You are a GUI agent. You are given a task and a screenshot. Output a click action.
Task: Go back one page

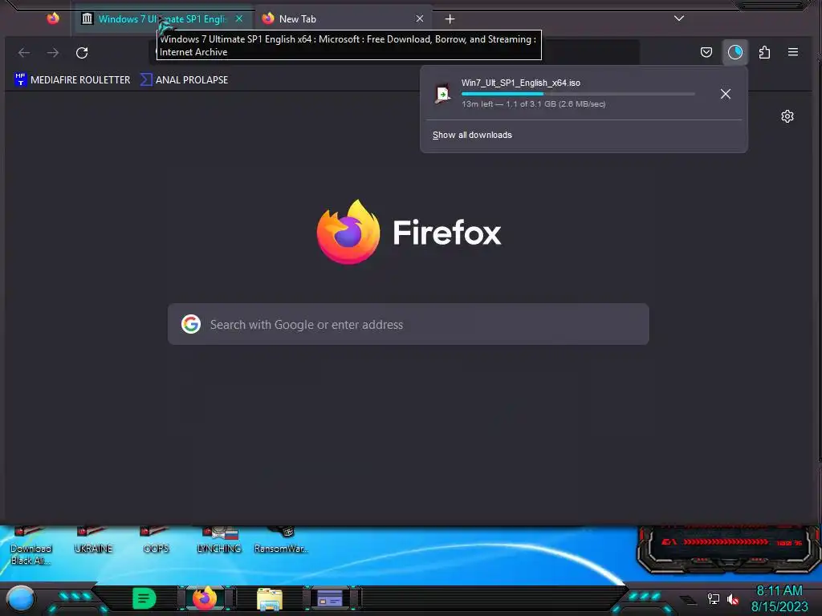pyautogui.click(x=24, y=52)
